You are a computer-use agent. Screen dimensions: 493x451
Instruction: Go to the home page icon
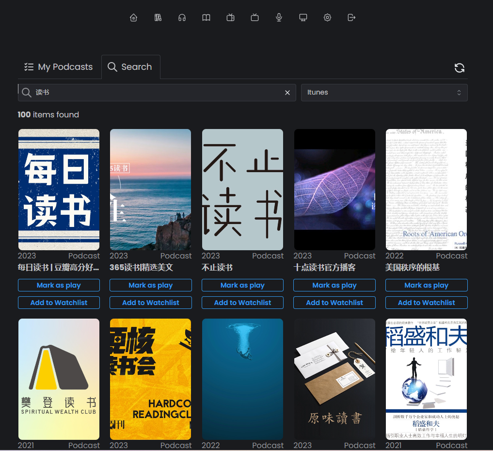(134, 17)
